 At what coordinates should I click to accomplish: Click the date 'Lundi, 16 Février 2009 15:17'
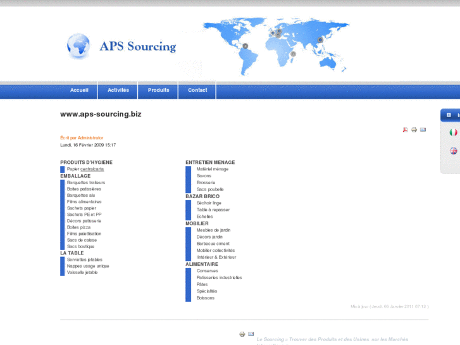tap(88, 145)
